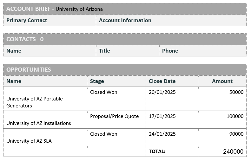Select University of AZ Installations cell
The width and height of the screenshot is (251, 161).
(45, 120)
